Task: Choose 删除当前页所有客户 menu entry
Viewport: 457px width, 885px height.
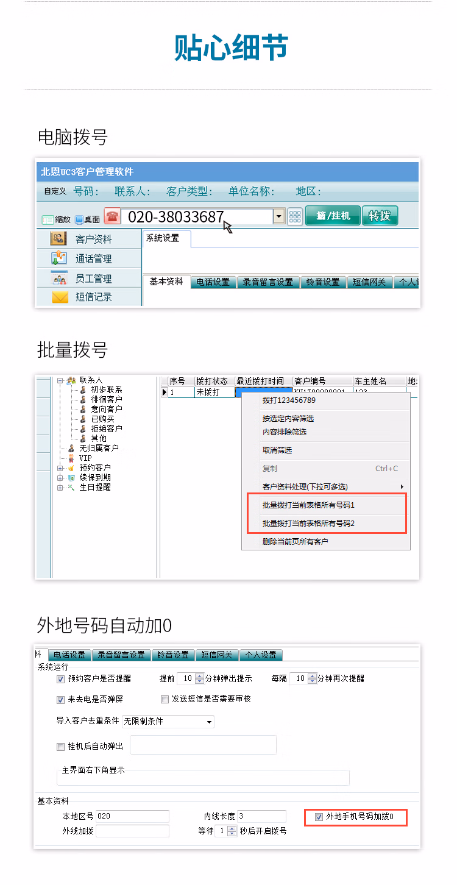Action: [x=296, y=542]
